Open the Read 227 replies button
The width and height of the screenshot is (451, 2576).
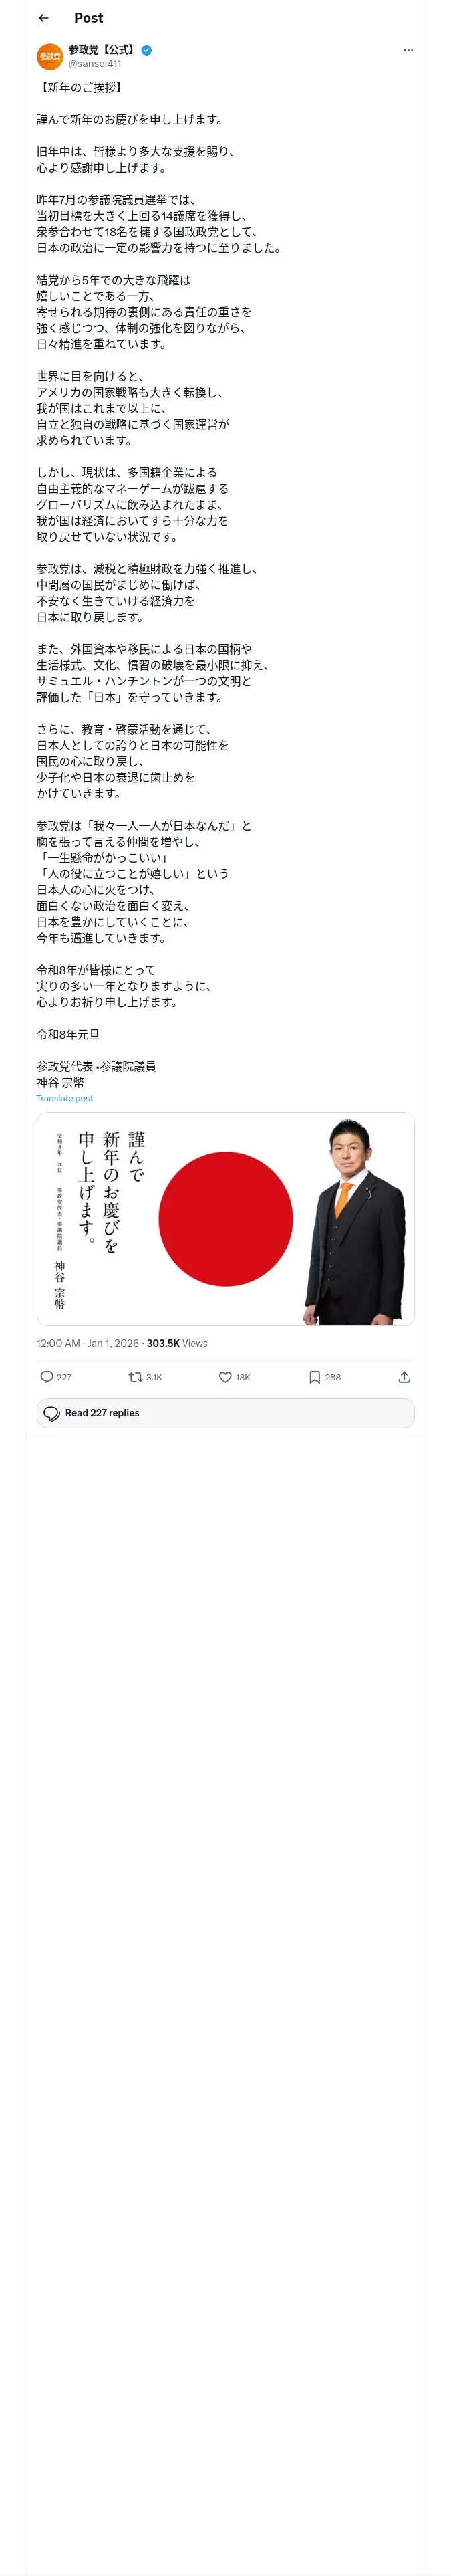[x=225, y=1412]
